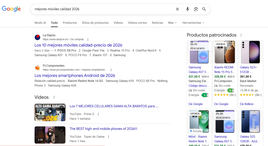Switch to the Noticias tab
Image resolution: width=268 pixels, height=146 pixels.
pyautogui.click(x=157, y=23)
